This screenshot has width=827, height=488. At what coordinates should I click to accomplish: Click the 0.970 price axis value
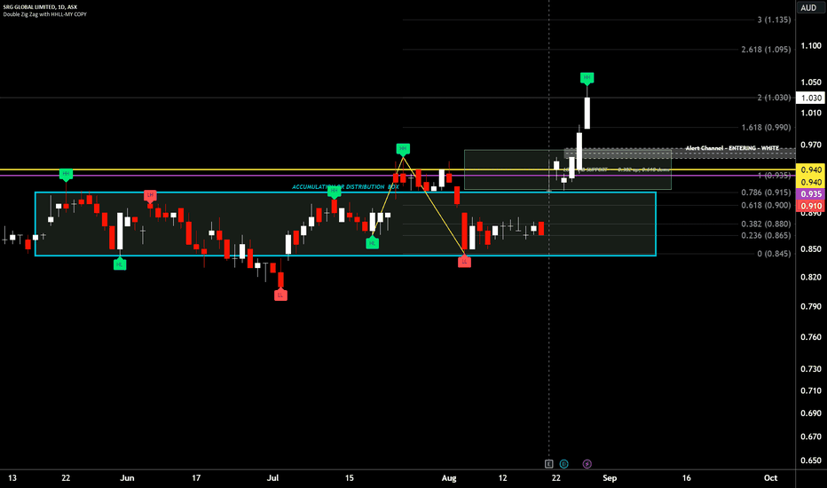(811, 145)
